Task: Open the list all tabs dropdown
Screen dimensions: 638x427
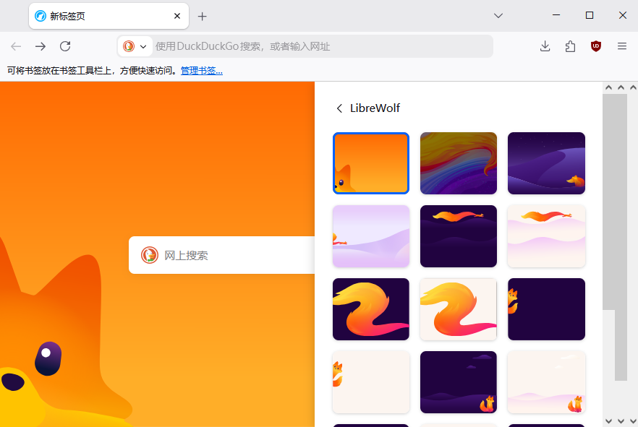Action: point(498,16)
